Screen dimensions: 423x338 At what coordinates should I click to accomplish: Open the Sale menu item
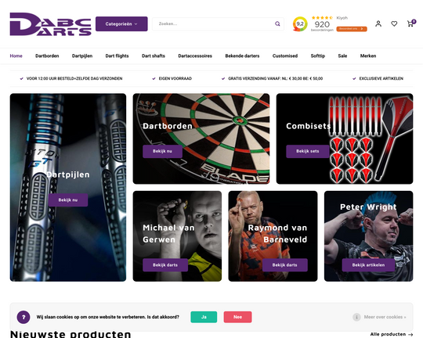tap(342, 56)
